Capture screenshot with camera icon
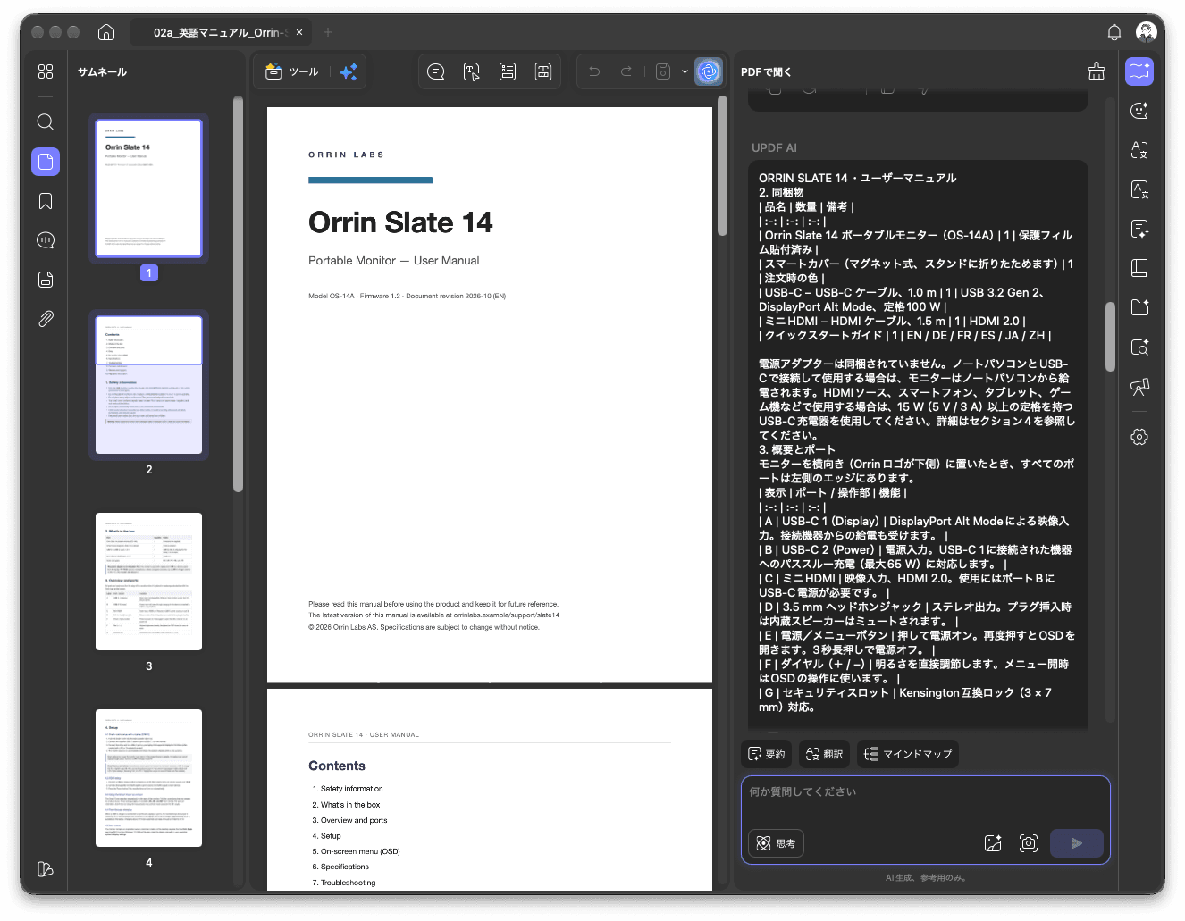 [x=1029, y=843]
